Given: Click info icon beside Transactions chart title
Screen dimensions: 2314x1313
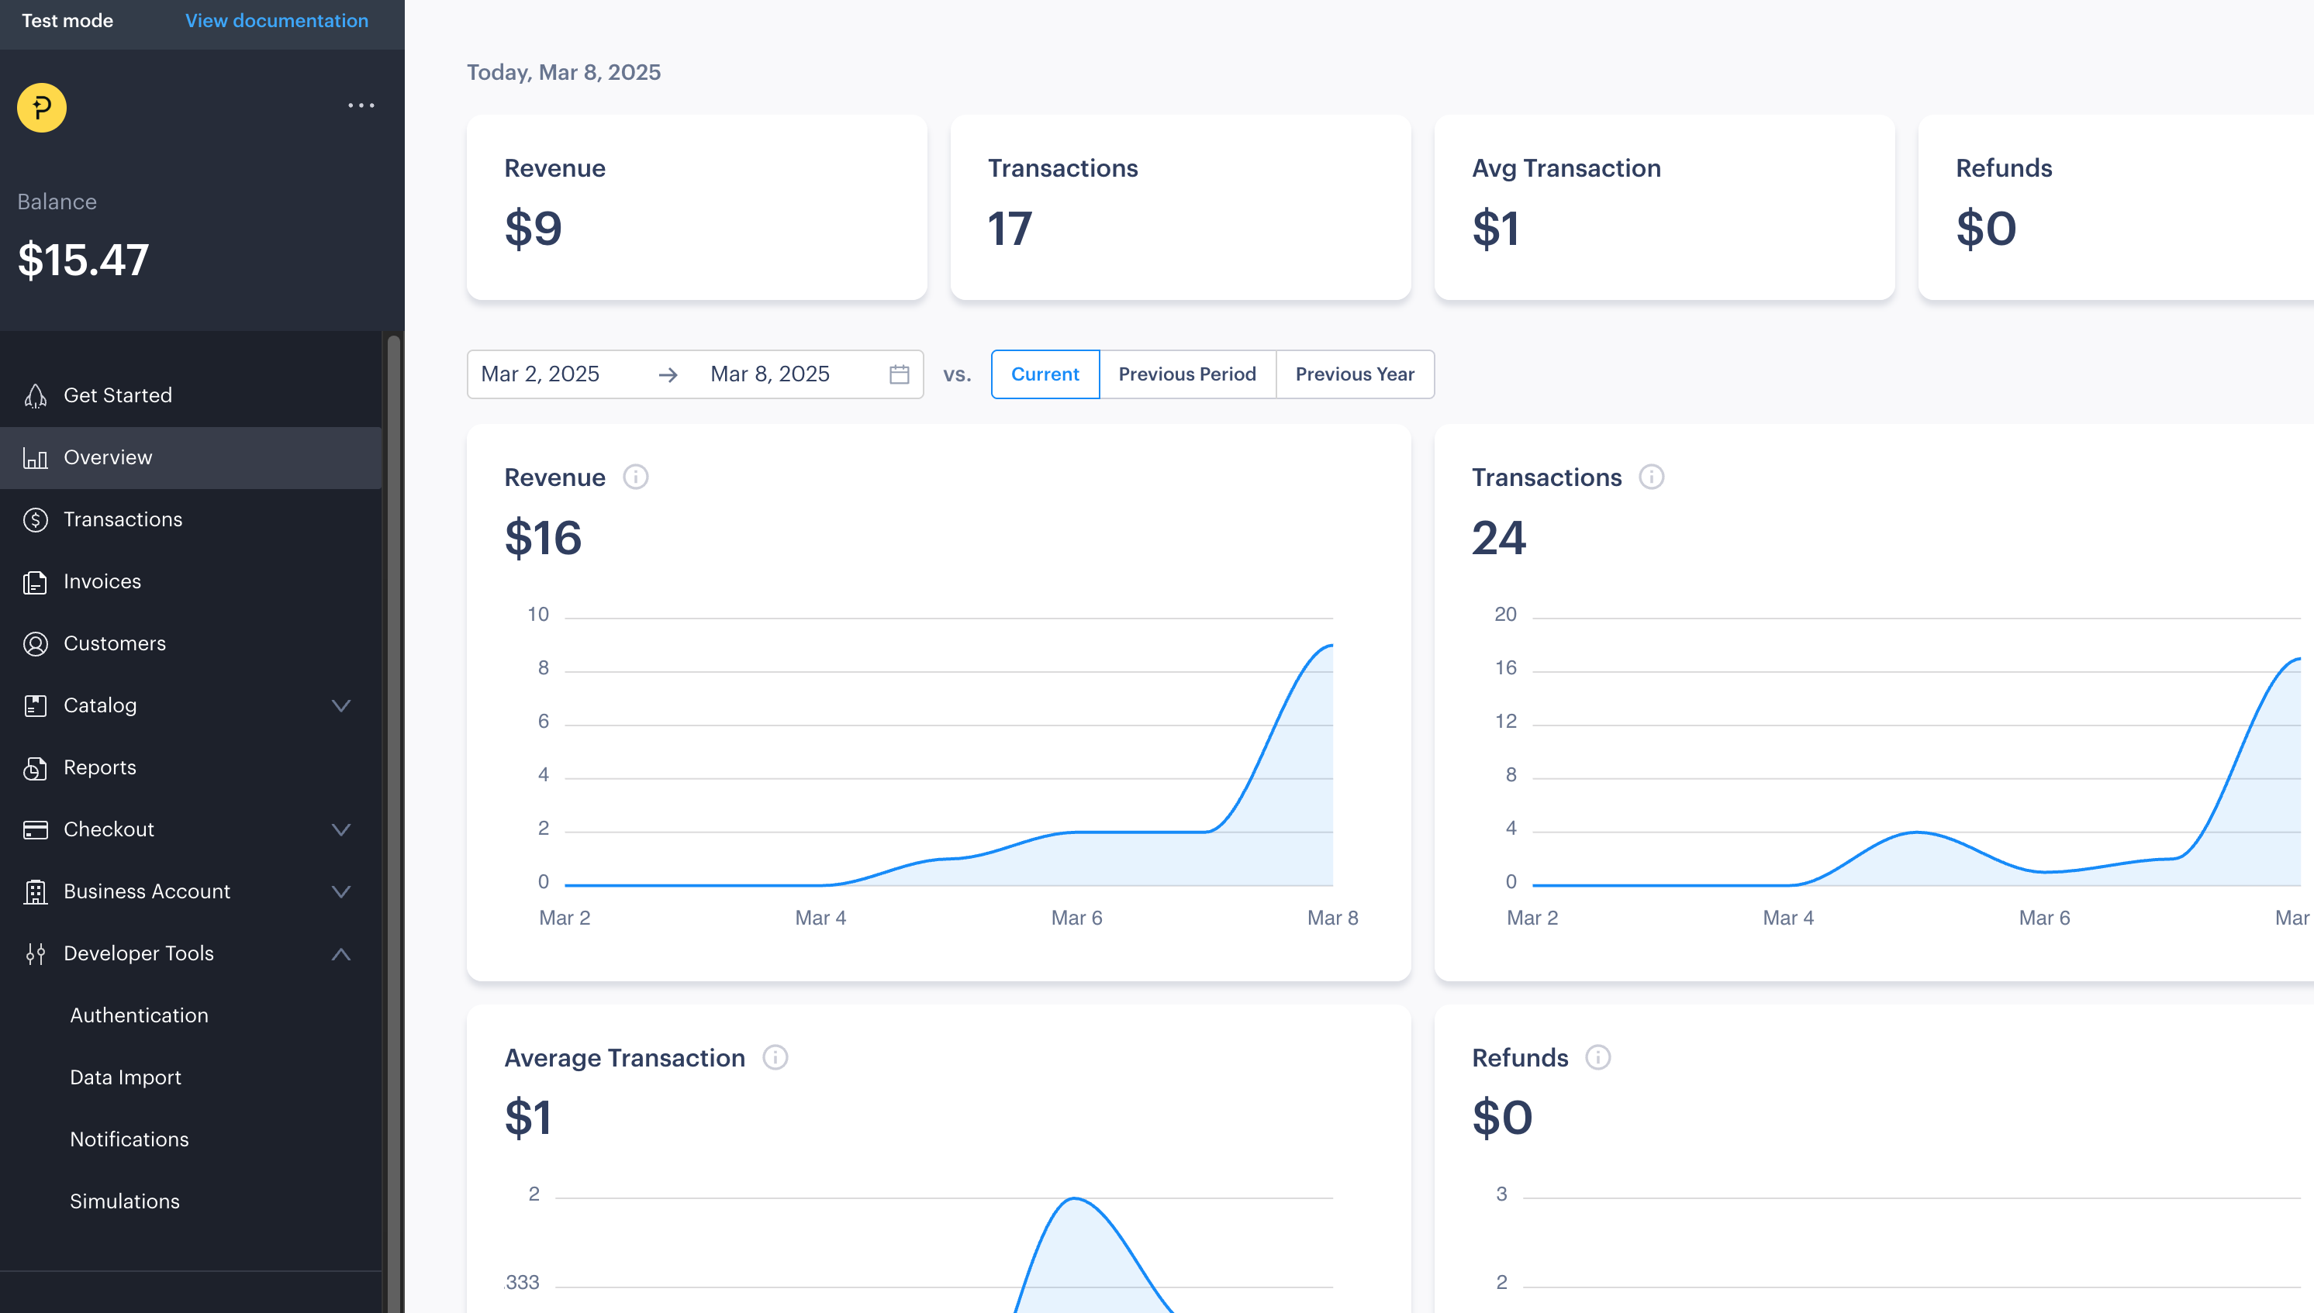Looking at the screenshot, I should click(1651, 477).
